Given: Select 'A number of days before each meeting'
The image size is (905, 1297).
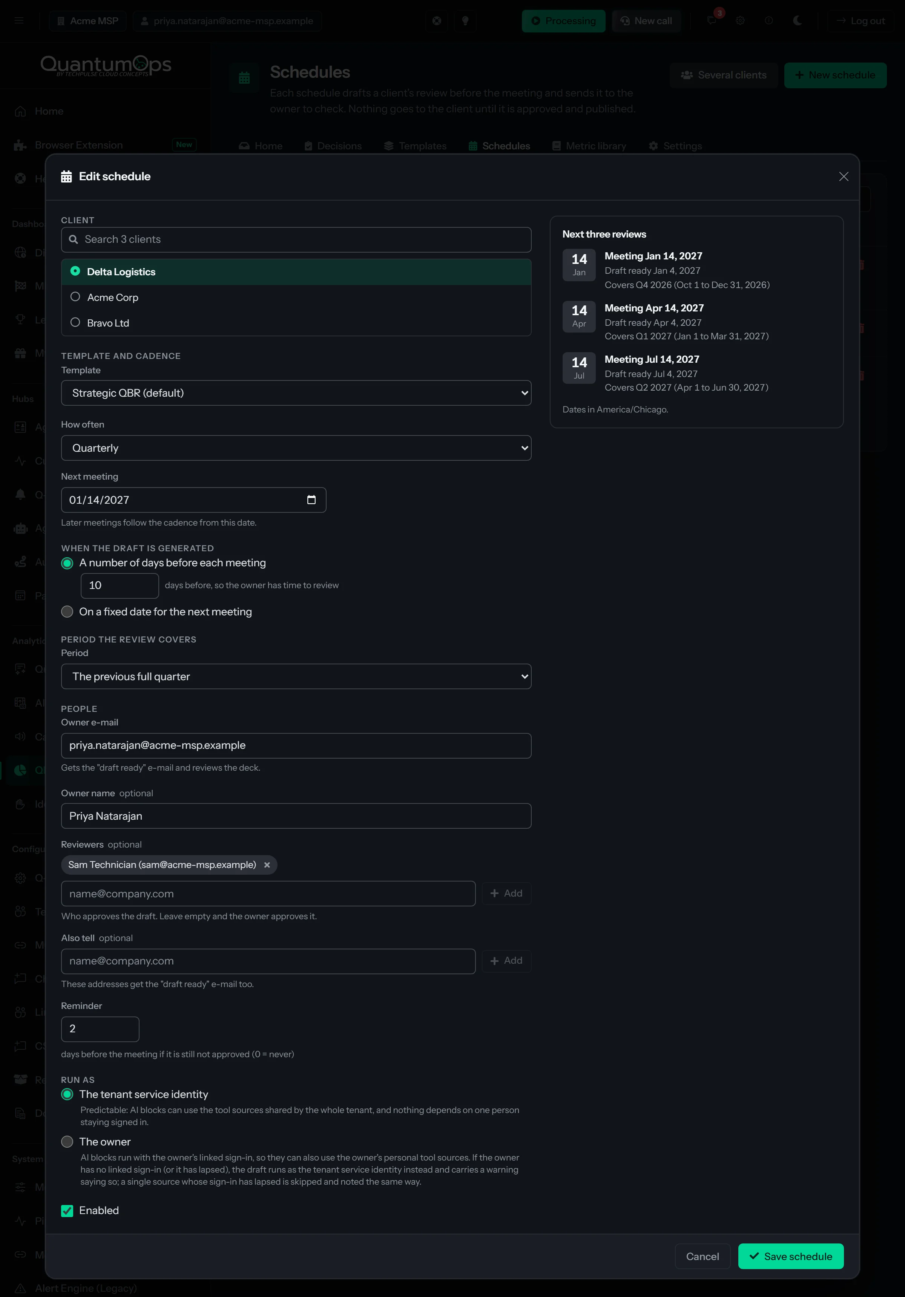Looking at the screenshot, I should coord(67,563).
